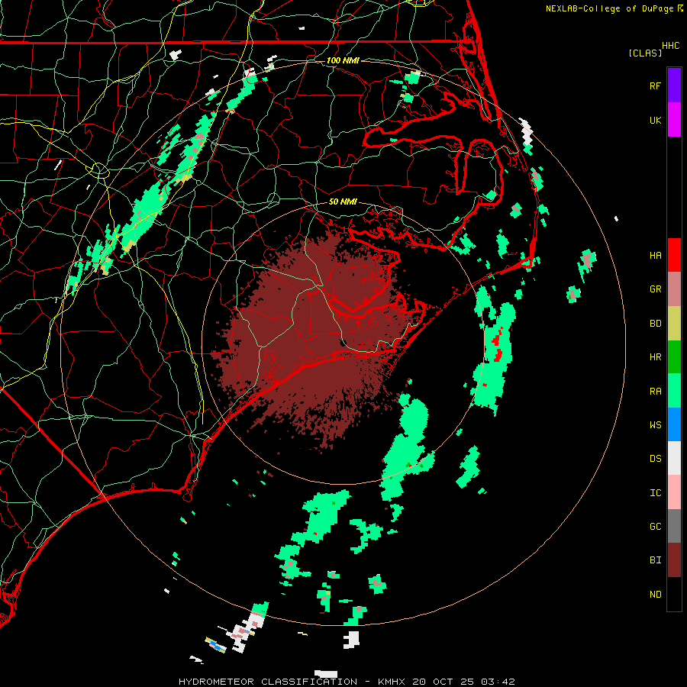The height and width of the screenshot is (687, 687).
Task: Click the GR pink-brown legend color block
Action: [674, 289]
